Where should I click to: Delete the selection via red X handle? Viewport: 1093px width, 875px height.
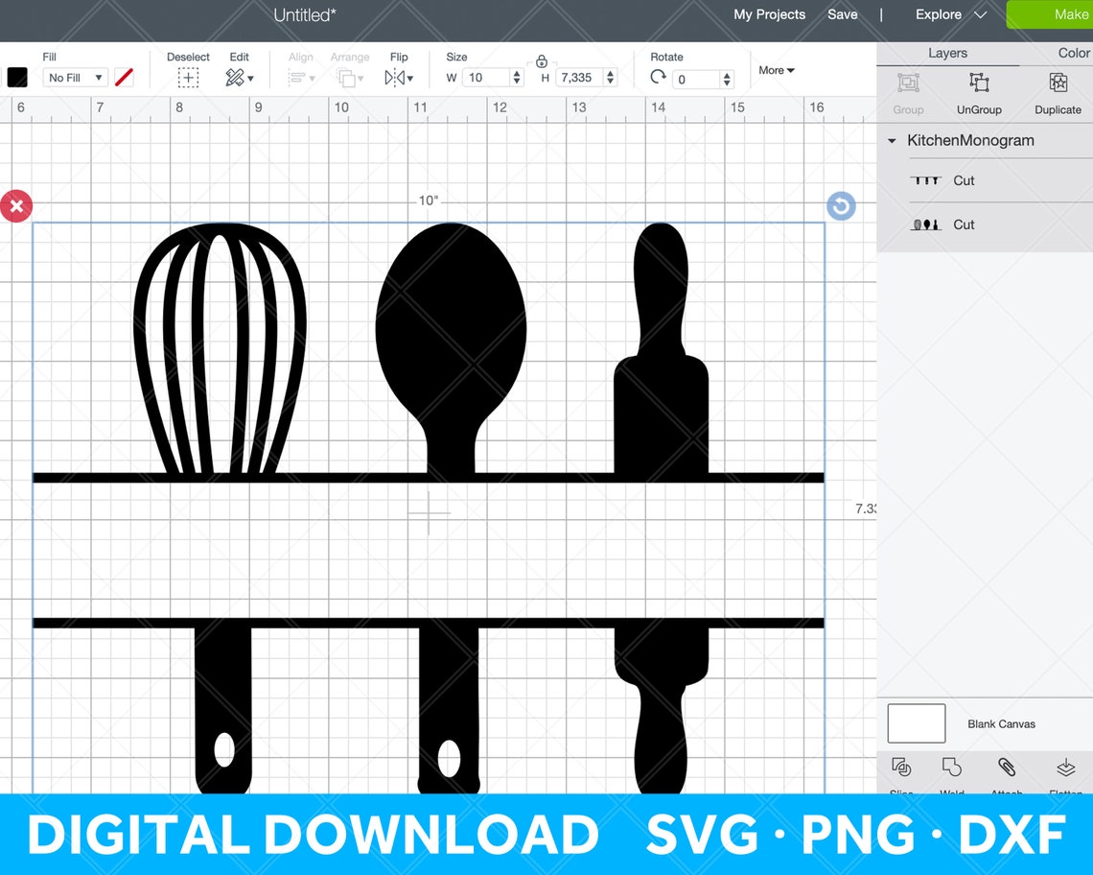coord(15,205)
